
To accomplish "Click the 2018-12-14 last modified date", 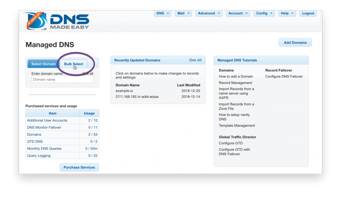I will coord(191,97).
